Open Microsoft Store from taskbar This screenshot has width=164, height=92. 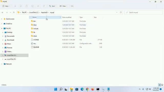[77, 89]
